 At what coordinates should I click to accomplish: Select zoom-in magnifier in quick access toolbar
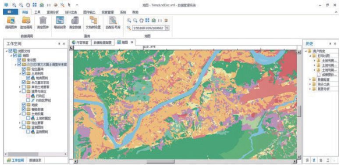coord(14,4)
